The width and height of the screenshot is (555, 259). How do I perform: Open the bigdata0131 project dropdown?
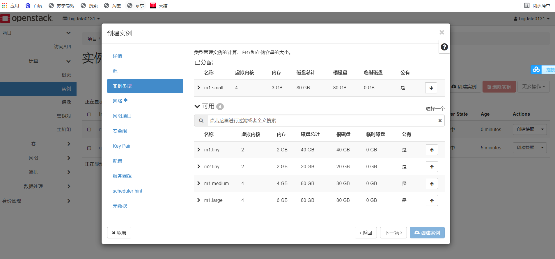point(81,19)
